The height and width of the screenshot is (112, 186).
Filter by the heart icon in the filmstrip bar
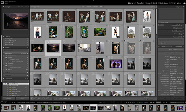151,102
